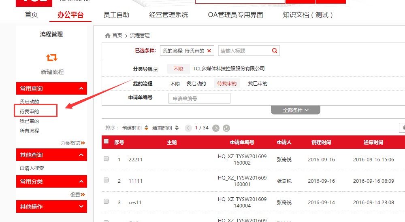Click application number HQ_XZ_TYSW201609160001
The height and width of the screenshot is (222, 405).
point(242,181)
